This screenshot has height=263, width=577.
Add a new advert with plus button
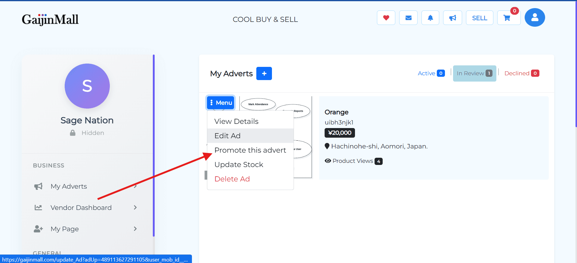(264, 73)
